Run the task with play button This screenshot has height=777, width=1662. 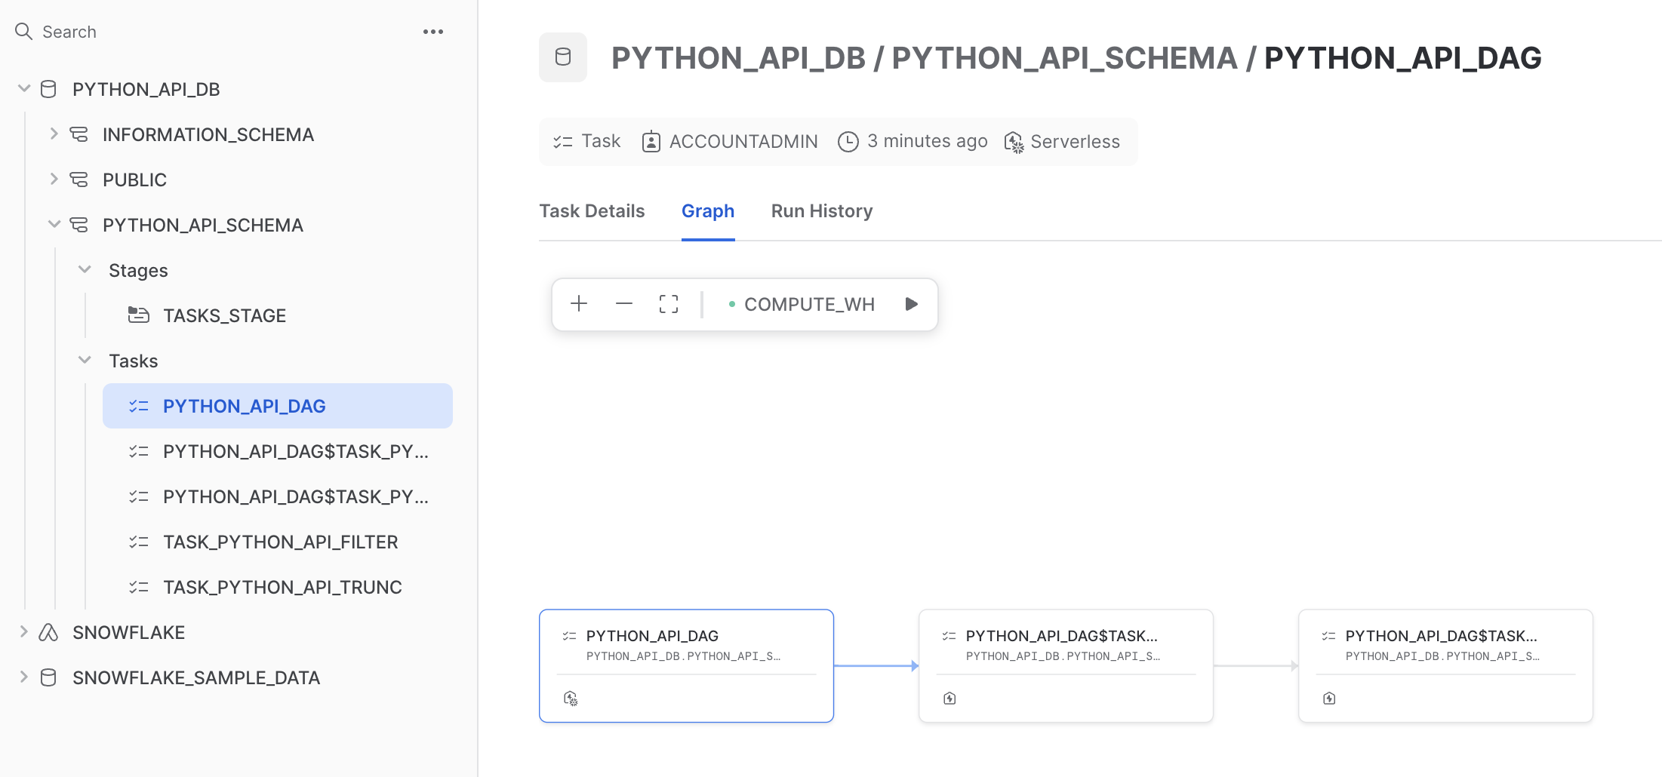click(x=911, y=304)
